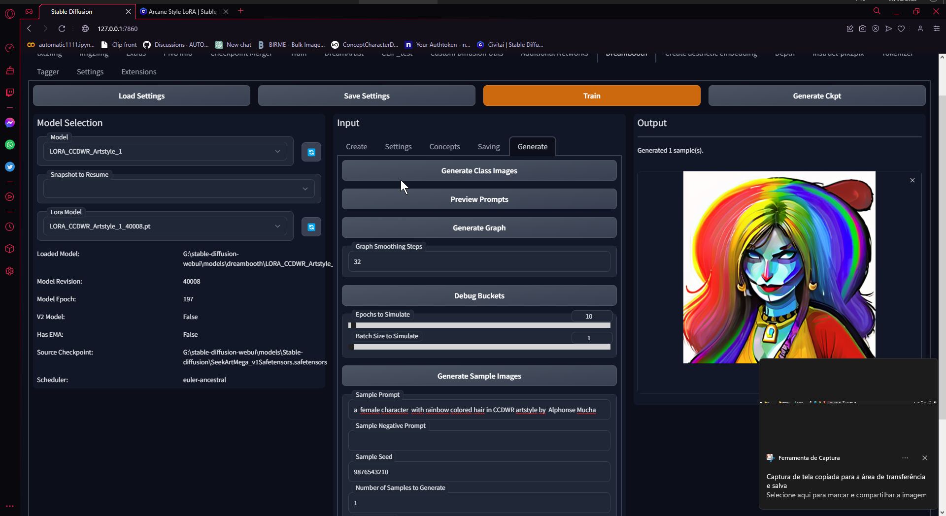Viewport: 946px width, 516px height.
Task: Open the Player sidebar icon
Action: pyautogui.click(x=10, y=197)
